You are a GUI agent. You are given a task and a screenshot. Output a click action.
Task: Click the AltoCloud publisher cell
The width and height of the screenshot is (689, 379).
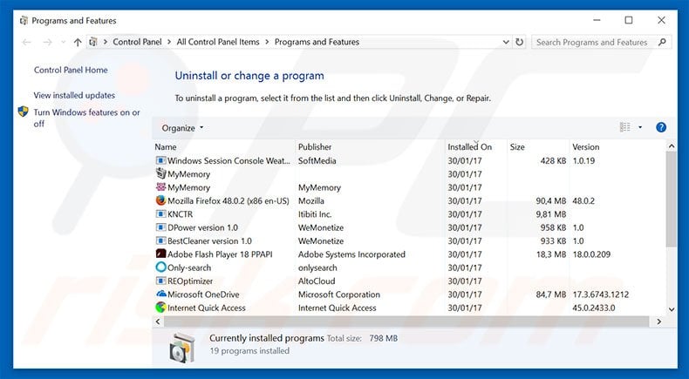click(317, 281)
